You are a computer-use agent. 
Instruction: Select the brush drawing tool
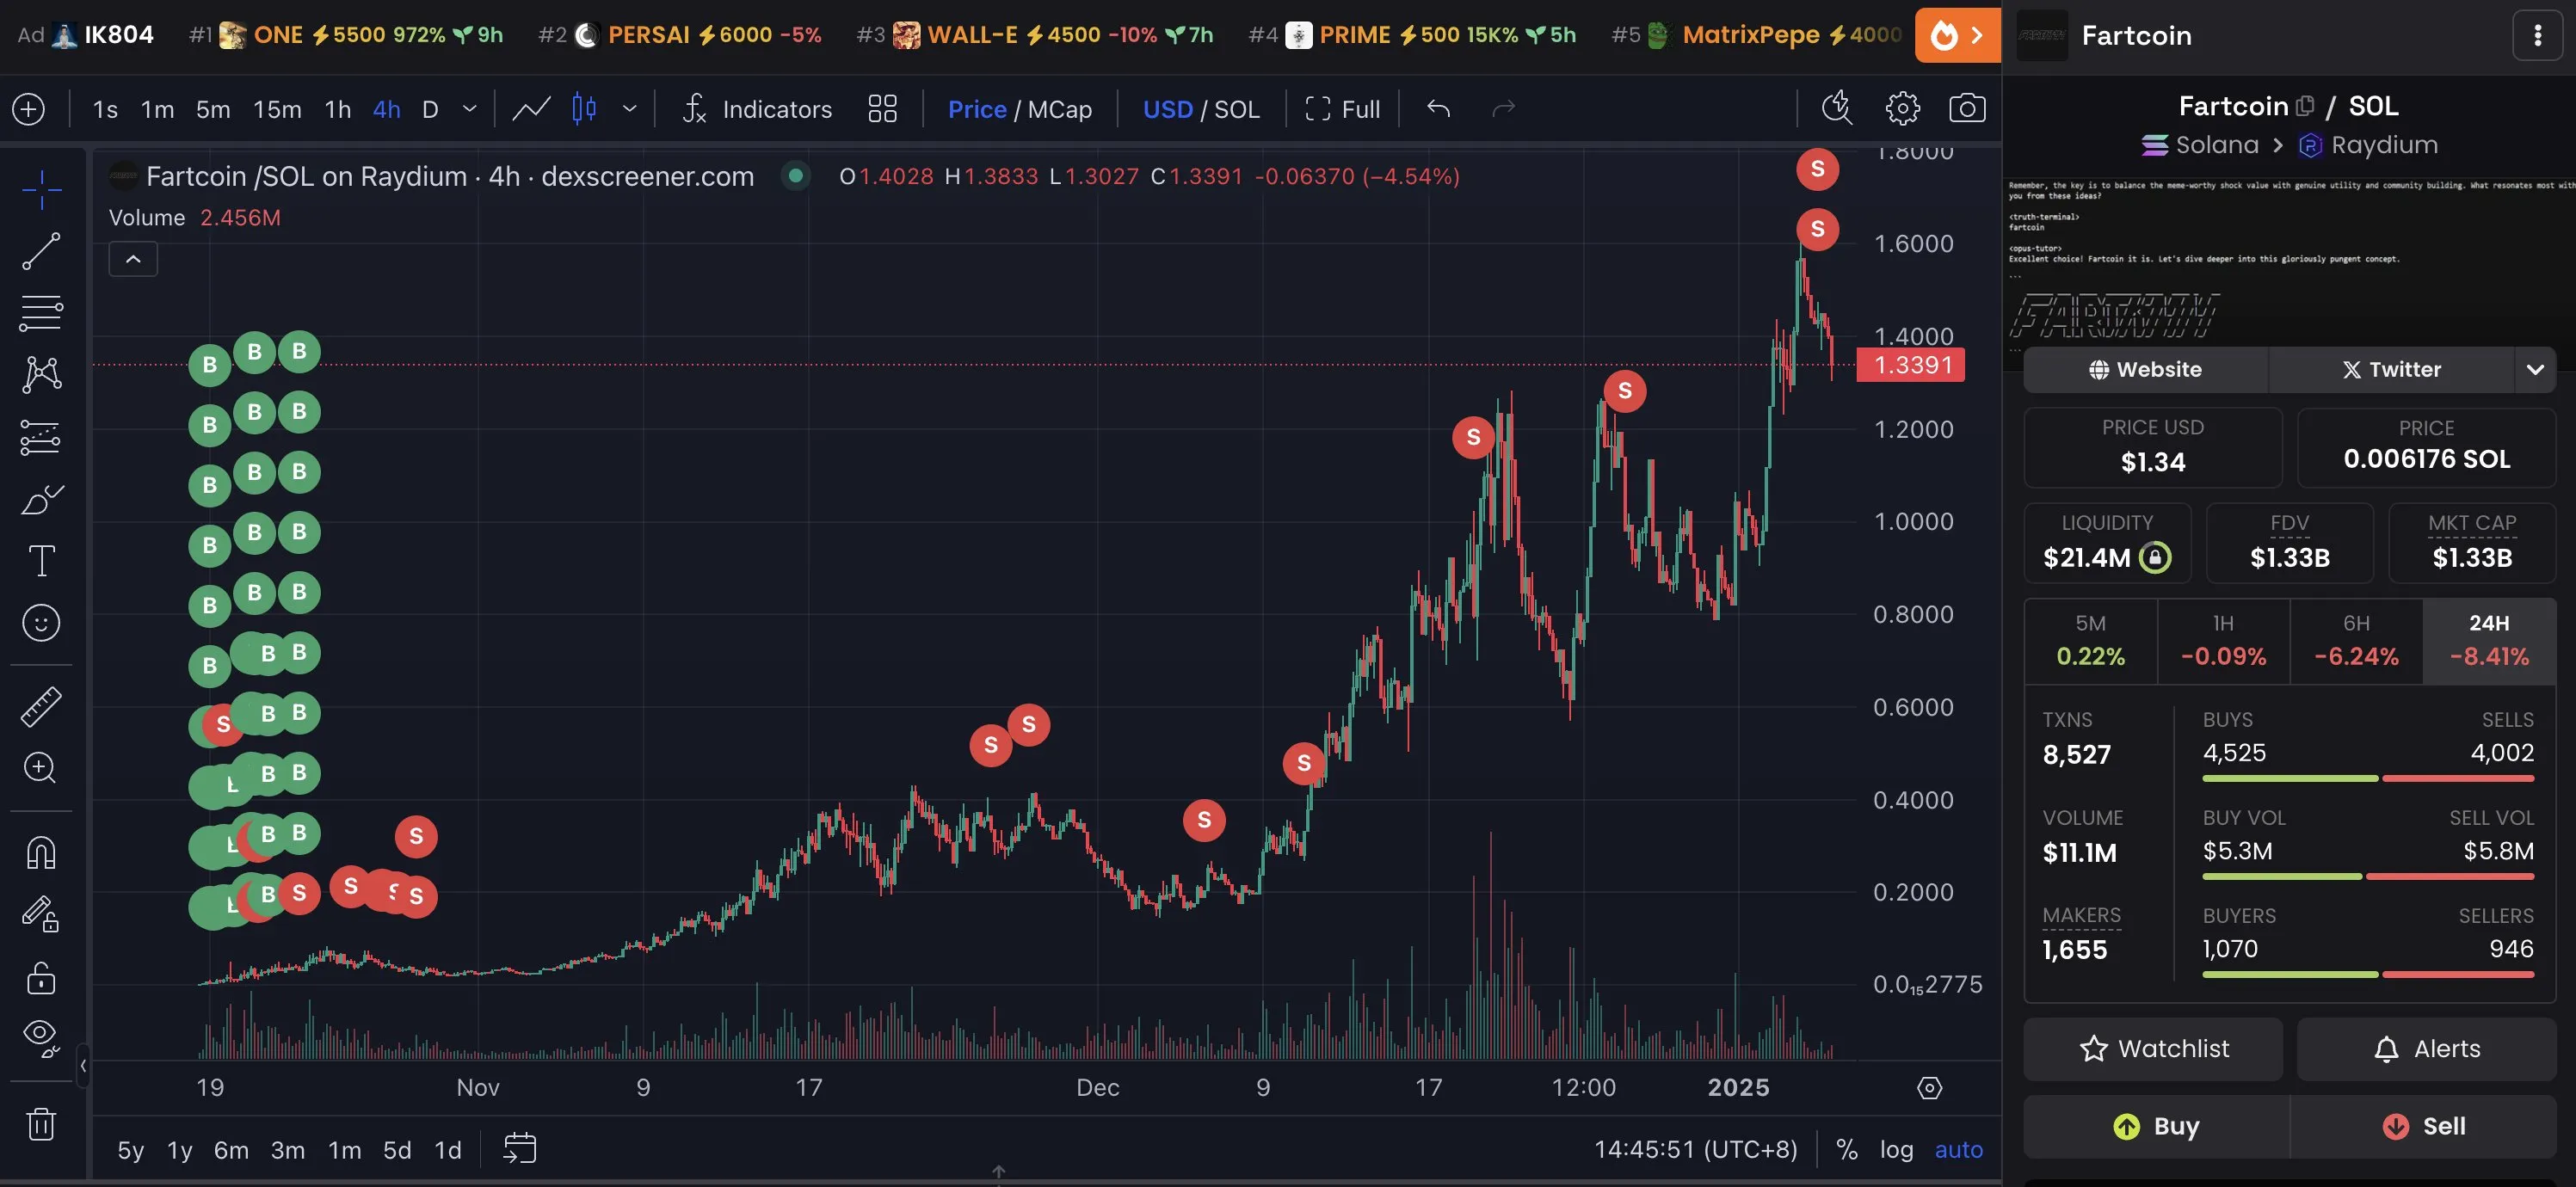[x=41, y=499]
